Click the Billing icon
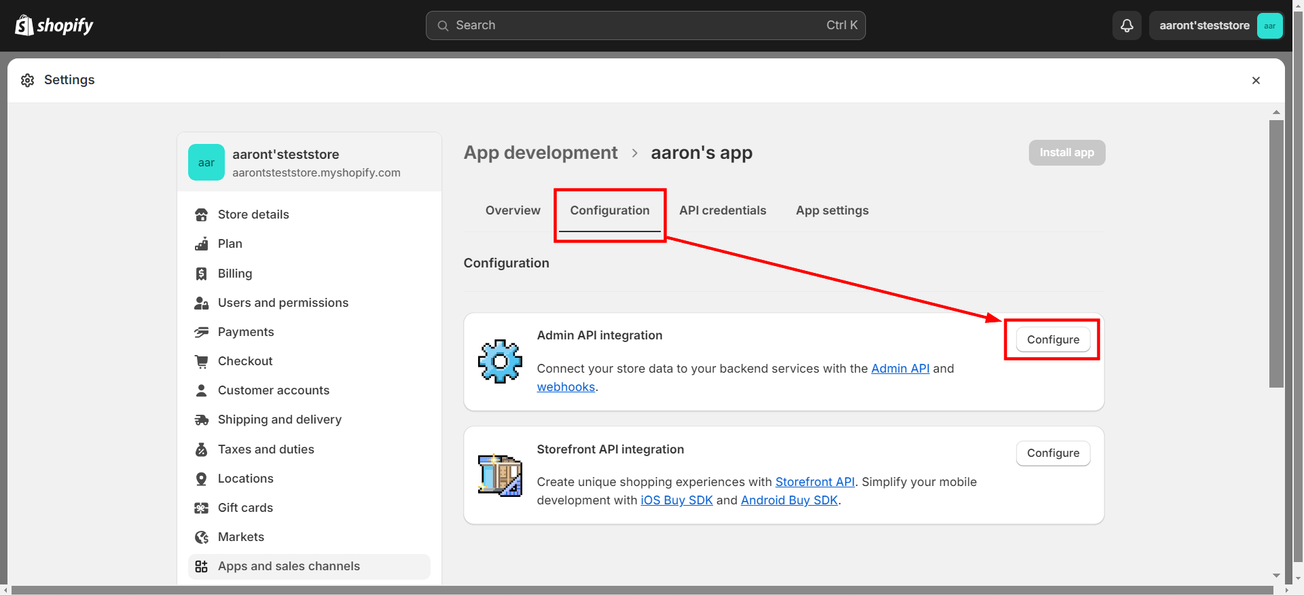This screenshot has width=1304, height=596. coord(202,274)
